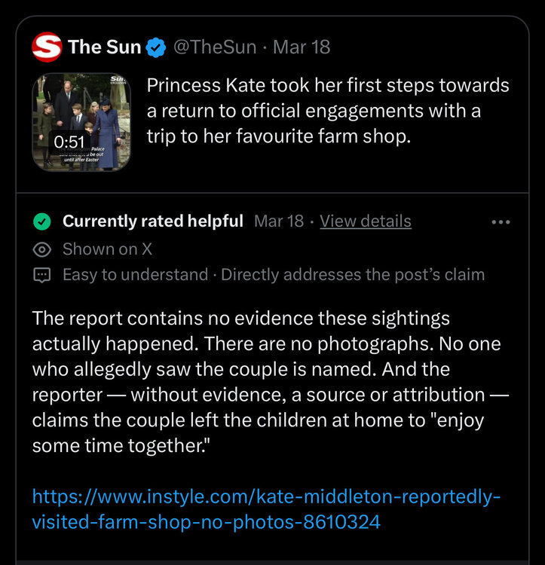
Task: Open the instyle.com article link
Action: (x=266, y=509)
